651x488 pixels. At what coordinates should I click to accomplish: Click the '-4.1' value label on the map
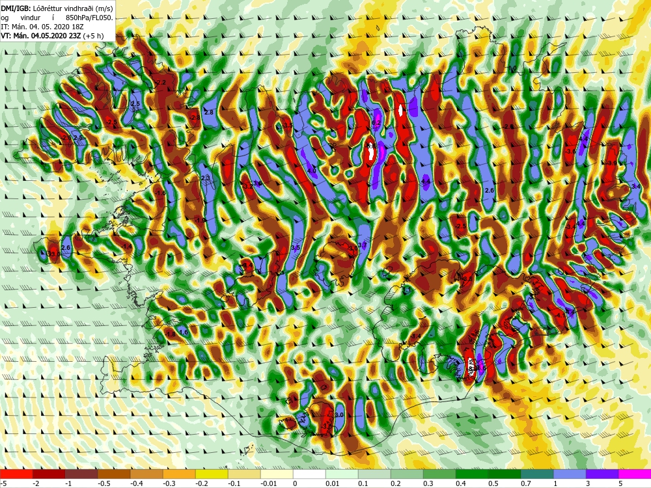click(561, 315)
